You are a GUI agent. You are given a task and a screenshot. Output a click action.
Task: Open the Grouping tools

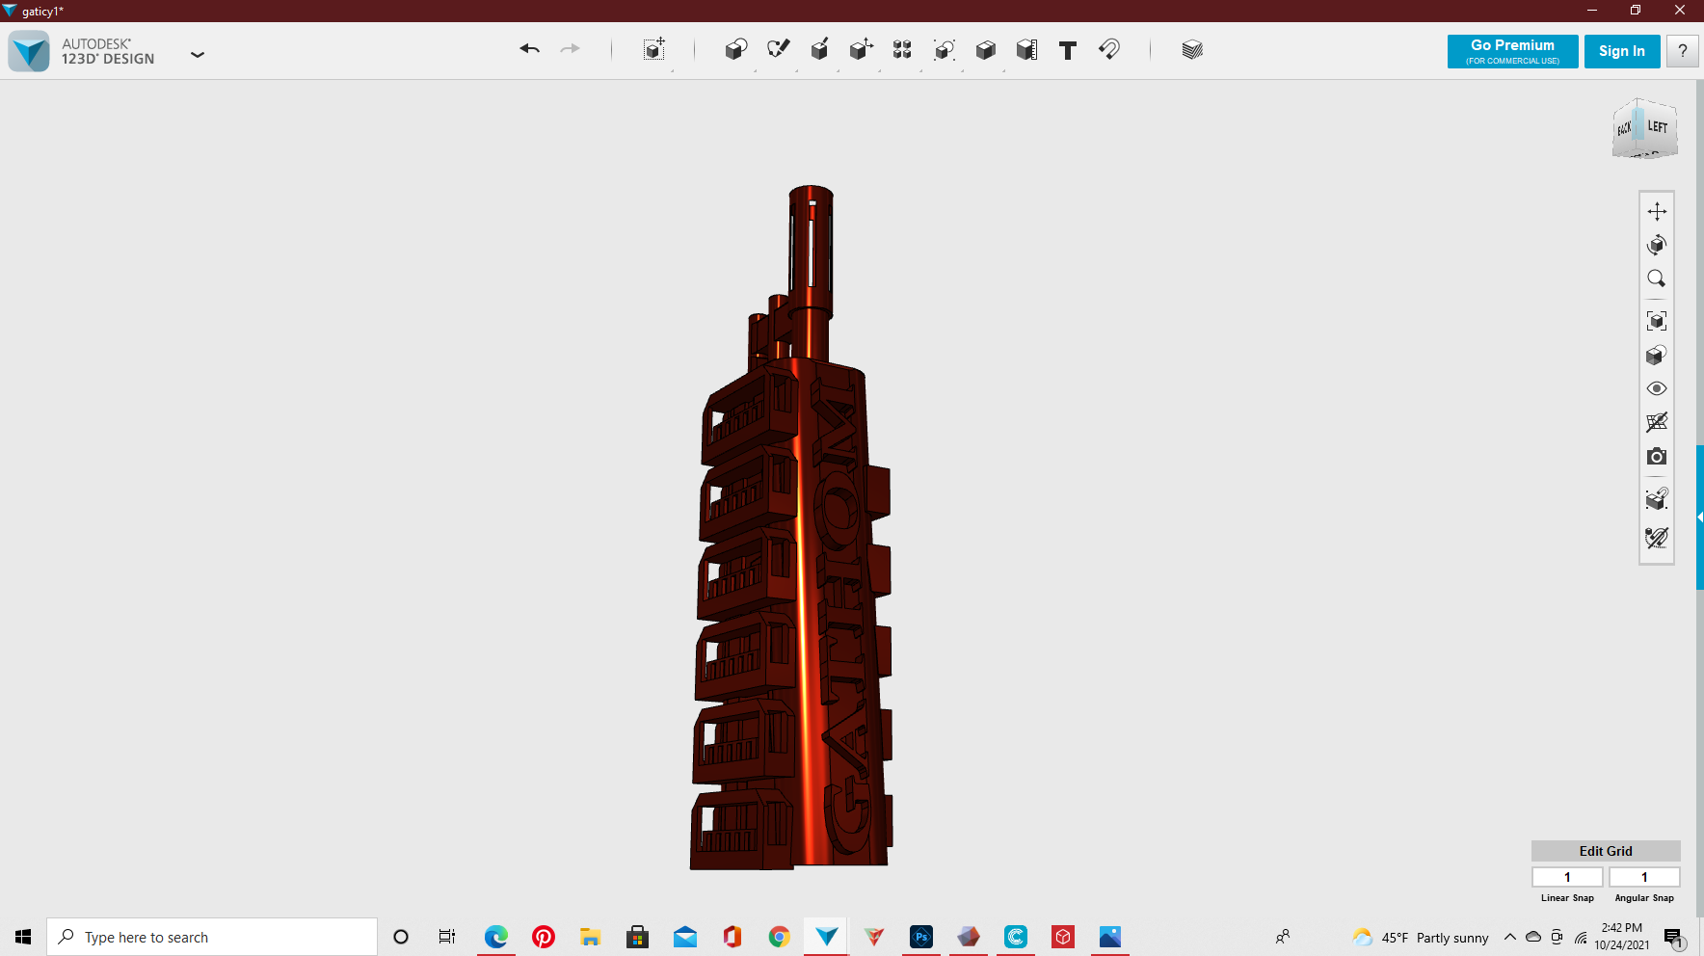(x=945, y=50)
